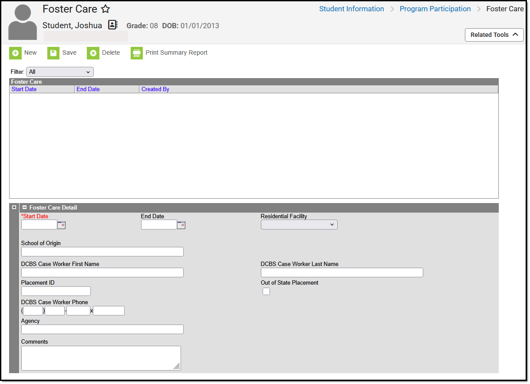Navigate to Student Information breadcrumb link
The image size is (530, 384).
tap(351, 8)
